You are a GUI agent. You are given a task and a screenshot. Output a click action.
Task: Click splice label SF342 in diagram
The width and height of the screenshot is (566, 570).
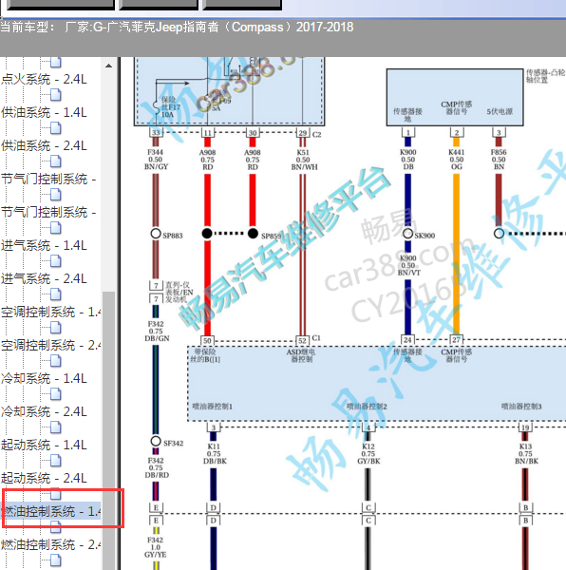pyautogui.click(x=173, y=443)
